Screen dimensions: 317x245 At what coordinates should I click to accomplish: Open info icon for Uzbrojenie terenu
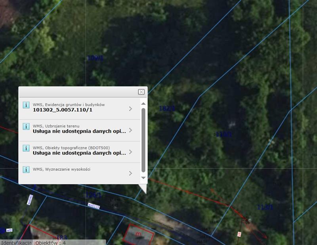[26, 126]
